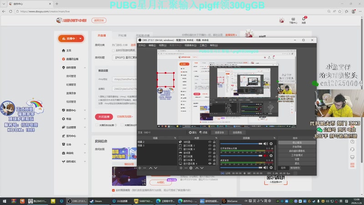Image resolution: width=364 pixels, height=205 pixels.
Task: Open the Steam taskbar app
Action: (x=96, y=201)
